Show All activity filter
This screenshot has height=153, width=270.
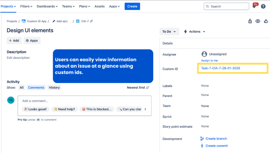pyautogui.click(x=22, y=87)
